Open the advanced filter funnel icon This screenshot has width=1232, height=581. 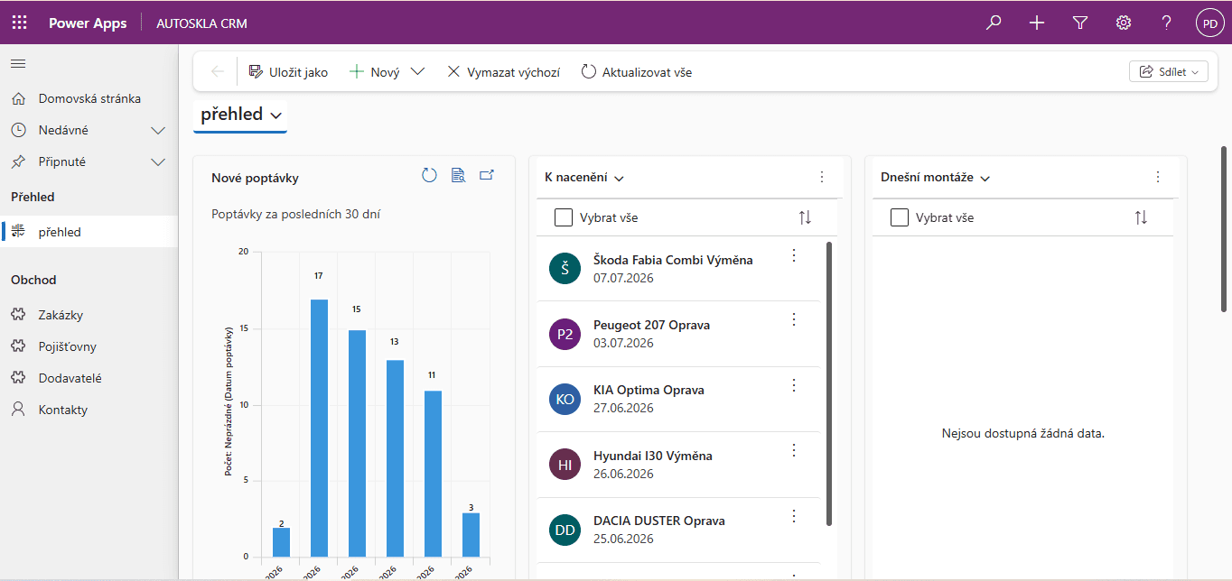click(x=1080, y=23)
